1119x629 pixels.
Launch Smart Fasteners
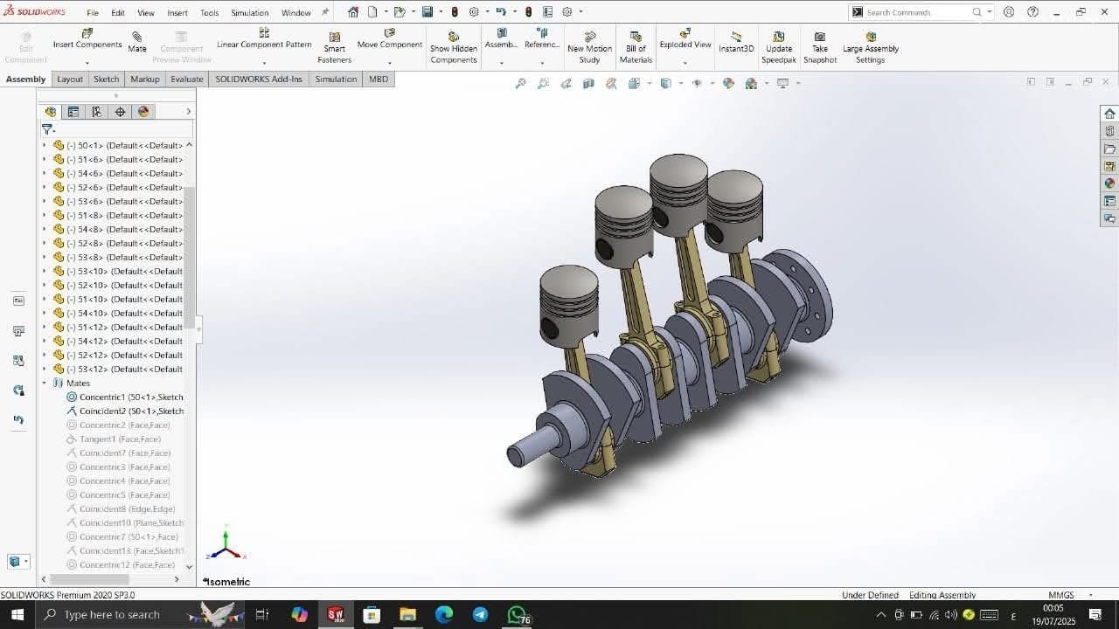click(x=334, y=48)
